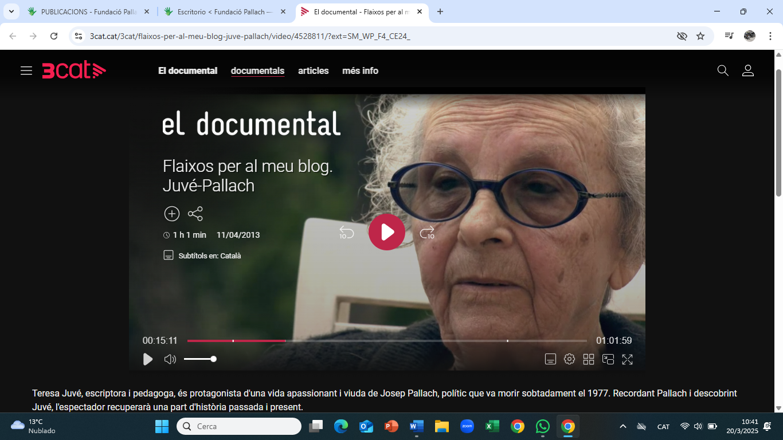Close the El documental browser tab
The height and width of the screenshot is (440, 783).
click(420, 11)
